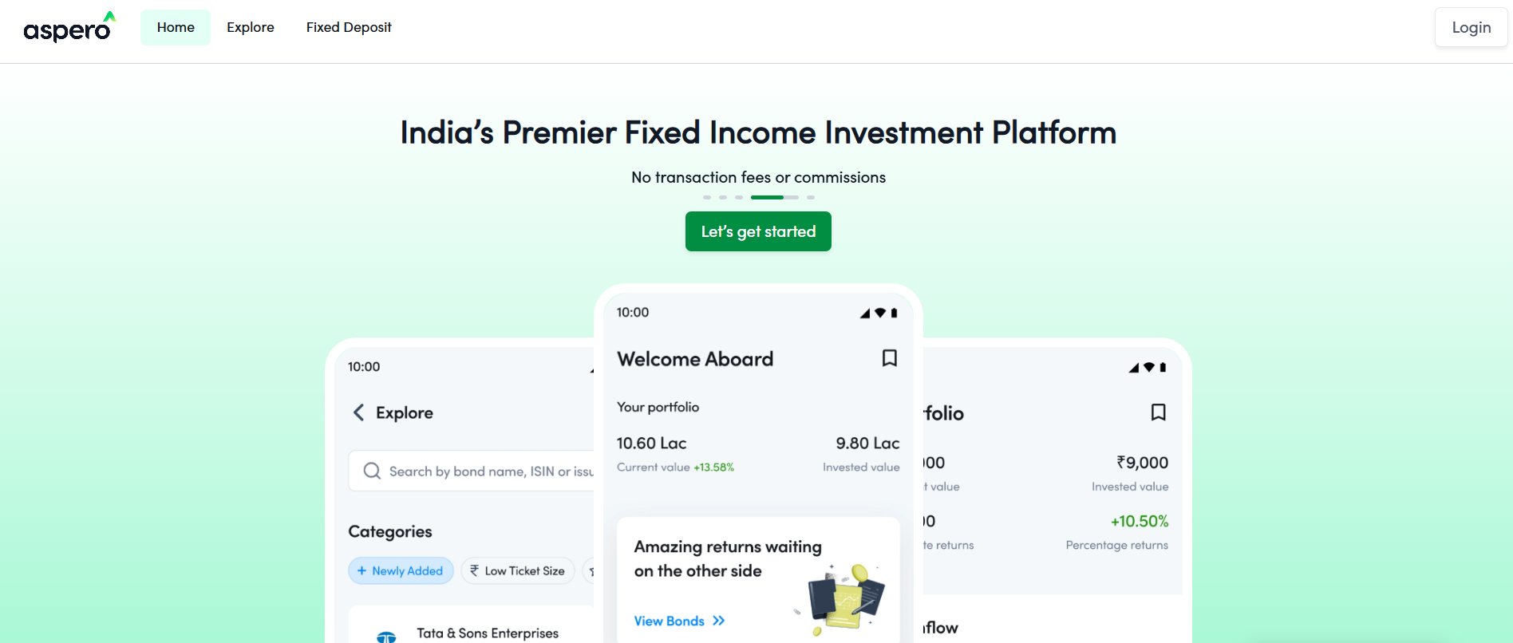Click the Login button
Image resolution: width=1513 pixels, height=643 pixels.
point(1472,27)
